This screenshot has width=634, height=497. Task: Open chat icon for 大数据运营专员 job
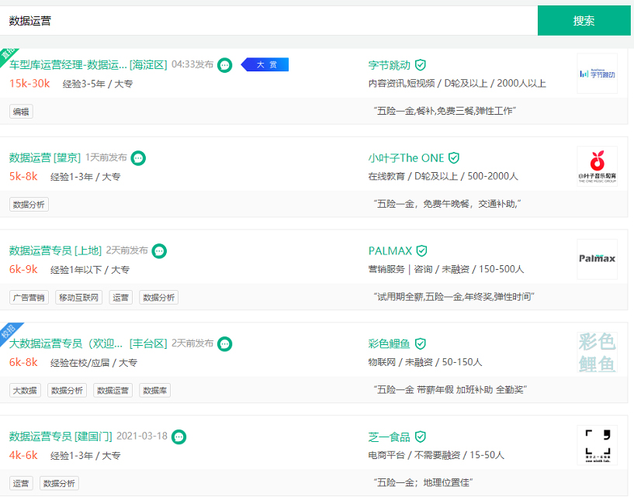point(224,343)
